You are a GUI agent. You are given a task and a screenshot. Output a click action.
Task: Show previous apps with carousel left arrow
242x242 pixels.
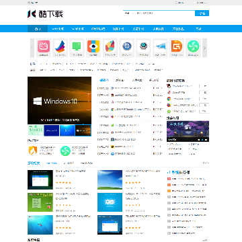click(x=32, y=48)
